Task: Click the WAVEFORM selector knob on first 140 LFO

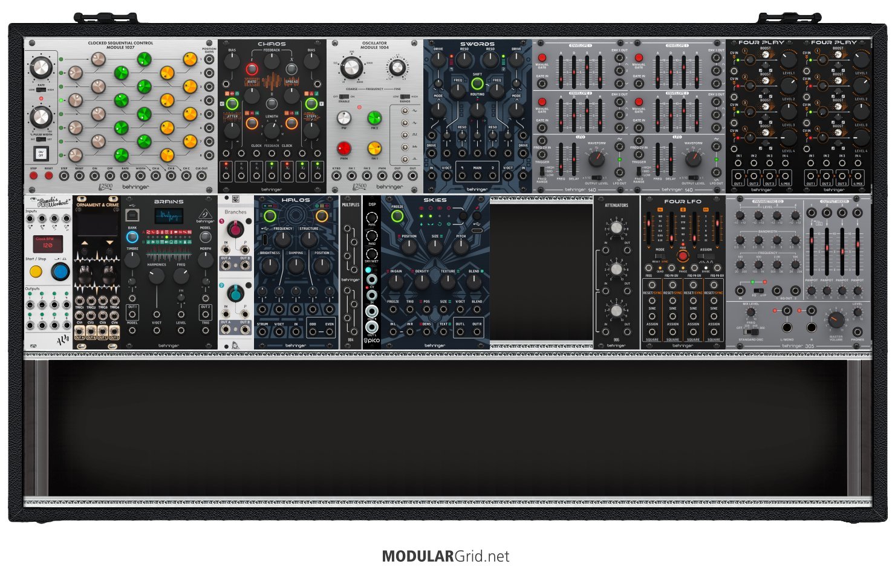Action: pos(596,158)
